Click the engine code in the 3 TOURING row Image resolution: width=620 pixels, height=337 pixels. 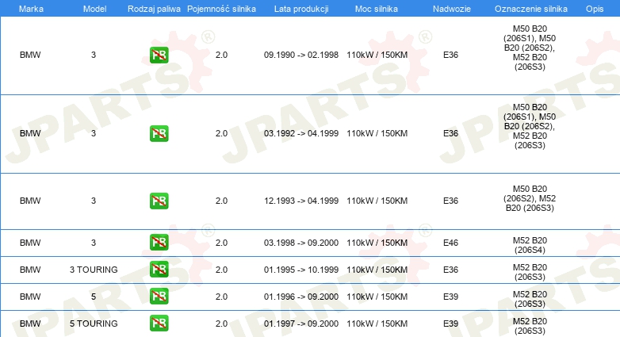530,272
